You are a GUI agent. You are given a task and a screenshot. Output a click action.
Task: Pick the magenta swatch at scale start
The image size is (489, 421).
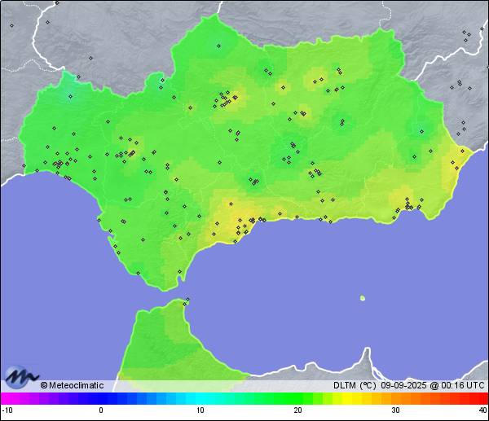point(7,398)
